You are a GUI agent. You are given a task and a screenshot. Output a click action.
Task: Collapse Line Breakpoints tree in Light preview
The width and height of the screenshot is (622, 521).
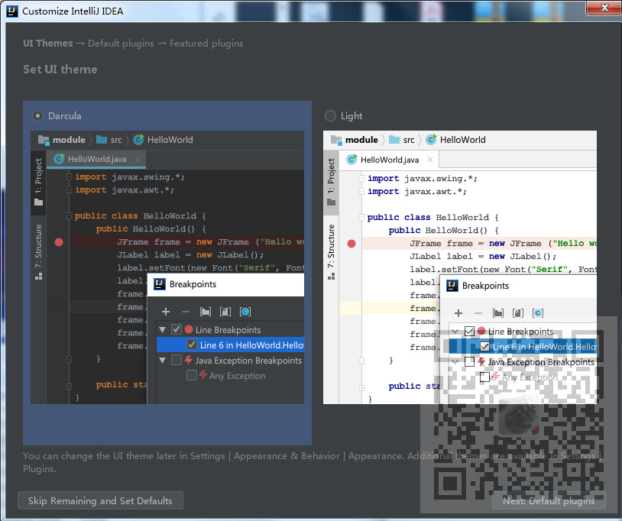pos(455,331)
